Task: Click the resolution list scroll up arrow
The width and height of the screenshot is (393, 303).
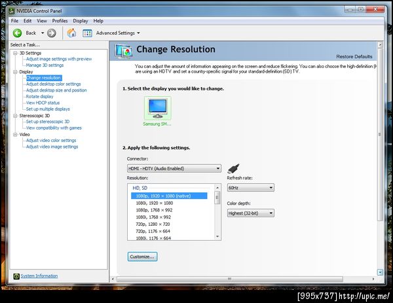Action: tap(217, 188)
